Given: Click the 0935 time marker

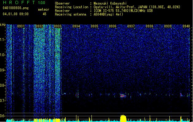Looking at the screenshot, I should pos(95,26).
